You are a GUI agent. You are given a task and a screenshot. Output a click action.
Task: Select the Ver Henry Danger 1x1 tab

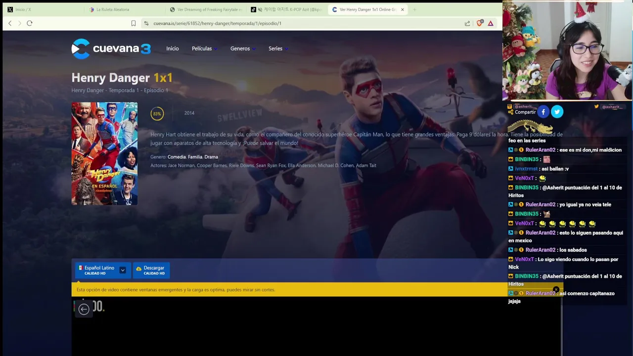pyautogui.click(x=367, y=9)
